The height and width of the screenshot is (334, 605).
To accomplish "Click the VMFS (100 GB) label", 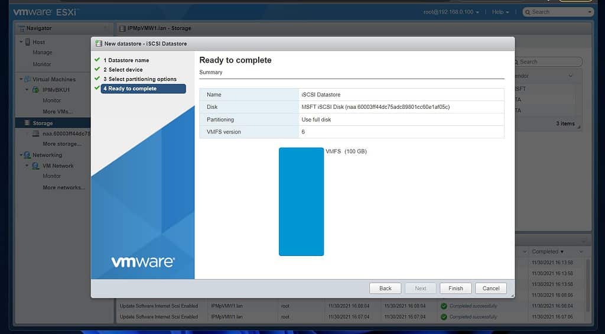I will [346, 151].
